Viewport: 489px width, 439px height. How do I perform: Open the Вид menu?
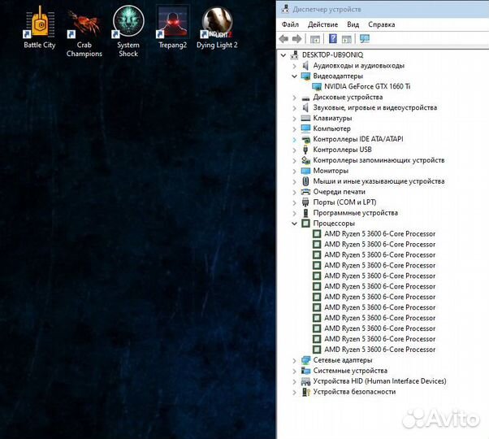(x=353, y=24)
